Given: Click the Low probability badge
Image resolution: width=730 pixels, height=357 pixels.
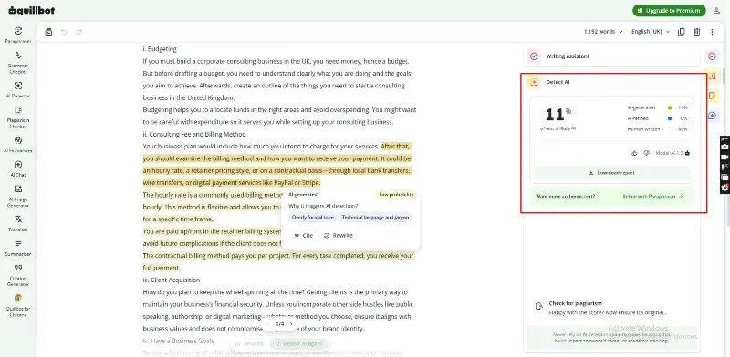Looking at the screenshot, I should [x=395, y=195].
